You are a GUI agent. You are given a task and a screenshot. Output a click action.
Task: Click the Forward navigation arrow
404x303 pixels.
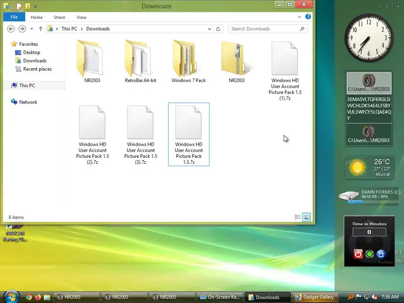(x=22, y=28)
